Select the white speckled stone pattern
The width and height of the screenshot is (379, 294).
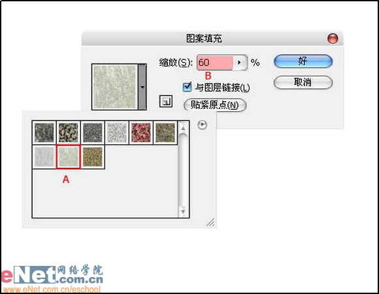[x=117, y=133]
